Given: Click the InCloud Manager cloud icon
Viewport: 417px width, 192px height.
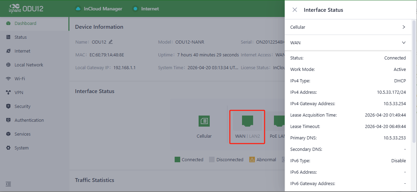Looking at the screenshot, I should [78, 9].
